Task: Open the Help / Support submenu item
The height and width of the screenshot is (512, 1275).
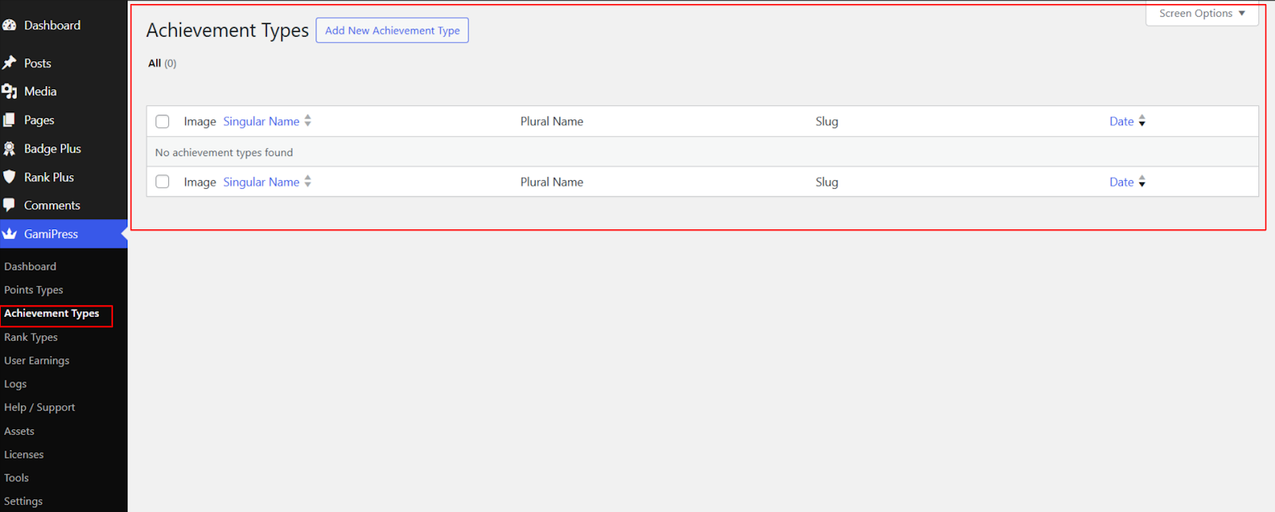Action: tap(40, 408)
